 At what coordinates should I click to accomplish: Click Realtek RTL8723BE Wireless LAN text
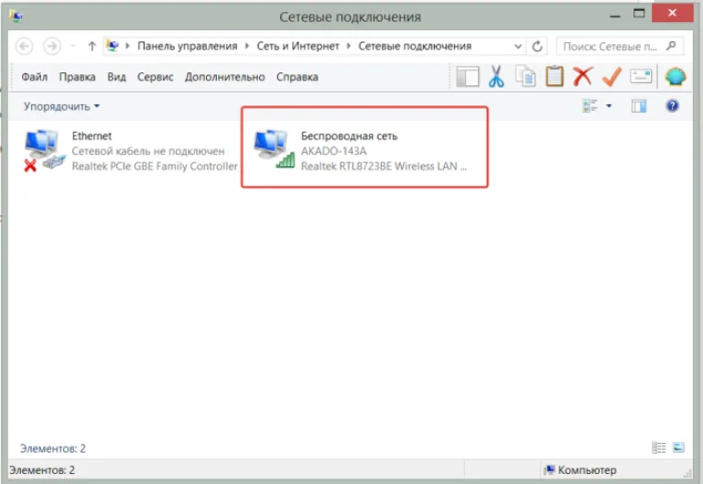(x=384, y=167)
